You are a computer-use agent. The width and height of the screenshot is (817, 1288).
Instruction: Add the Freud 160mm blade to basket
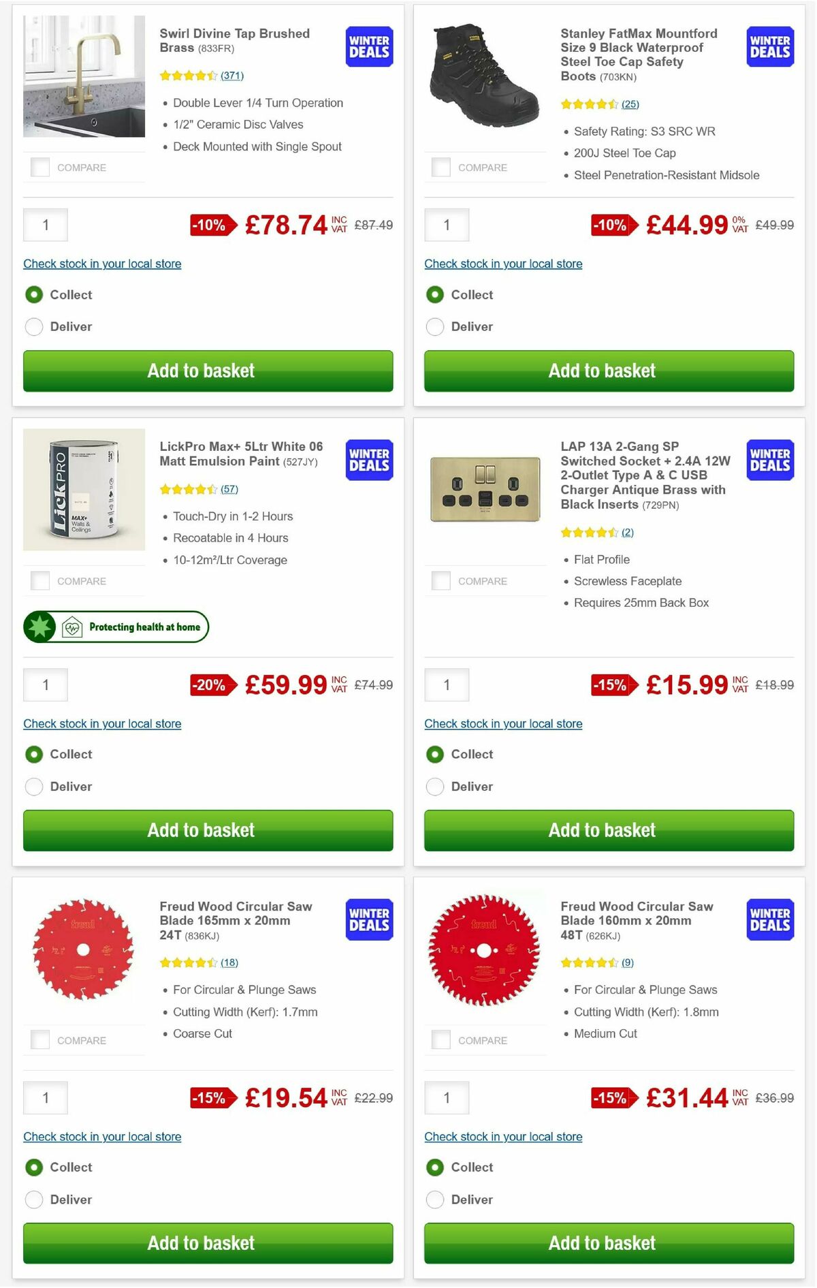[x=602, y=1242]
